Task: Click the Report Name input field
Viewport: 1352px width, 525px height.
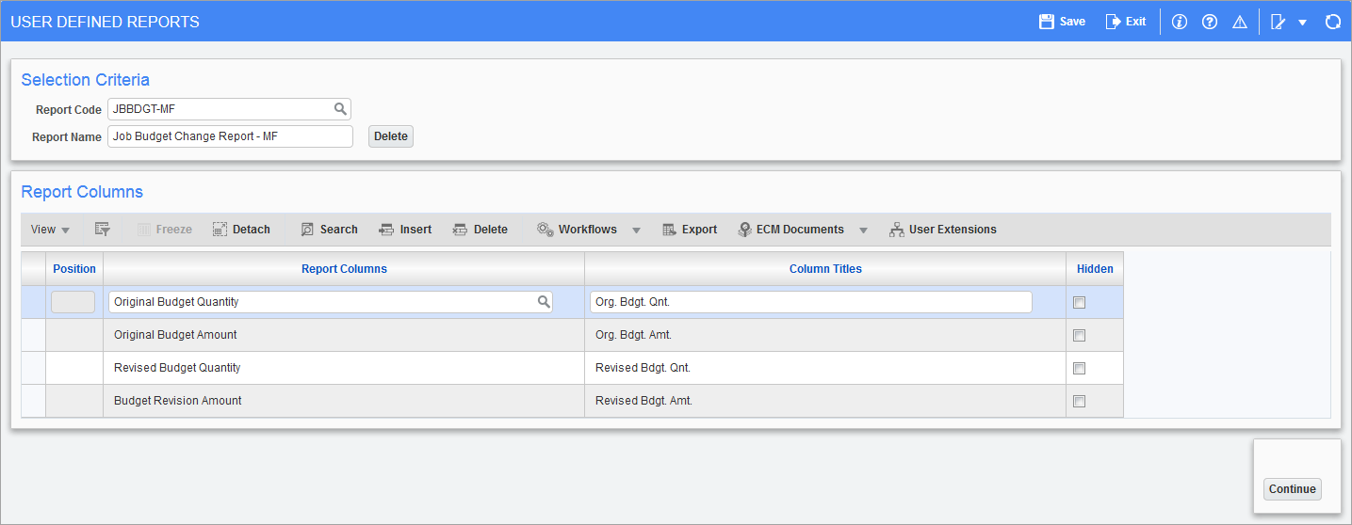Action: [230, 136]
